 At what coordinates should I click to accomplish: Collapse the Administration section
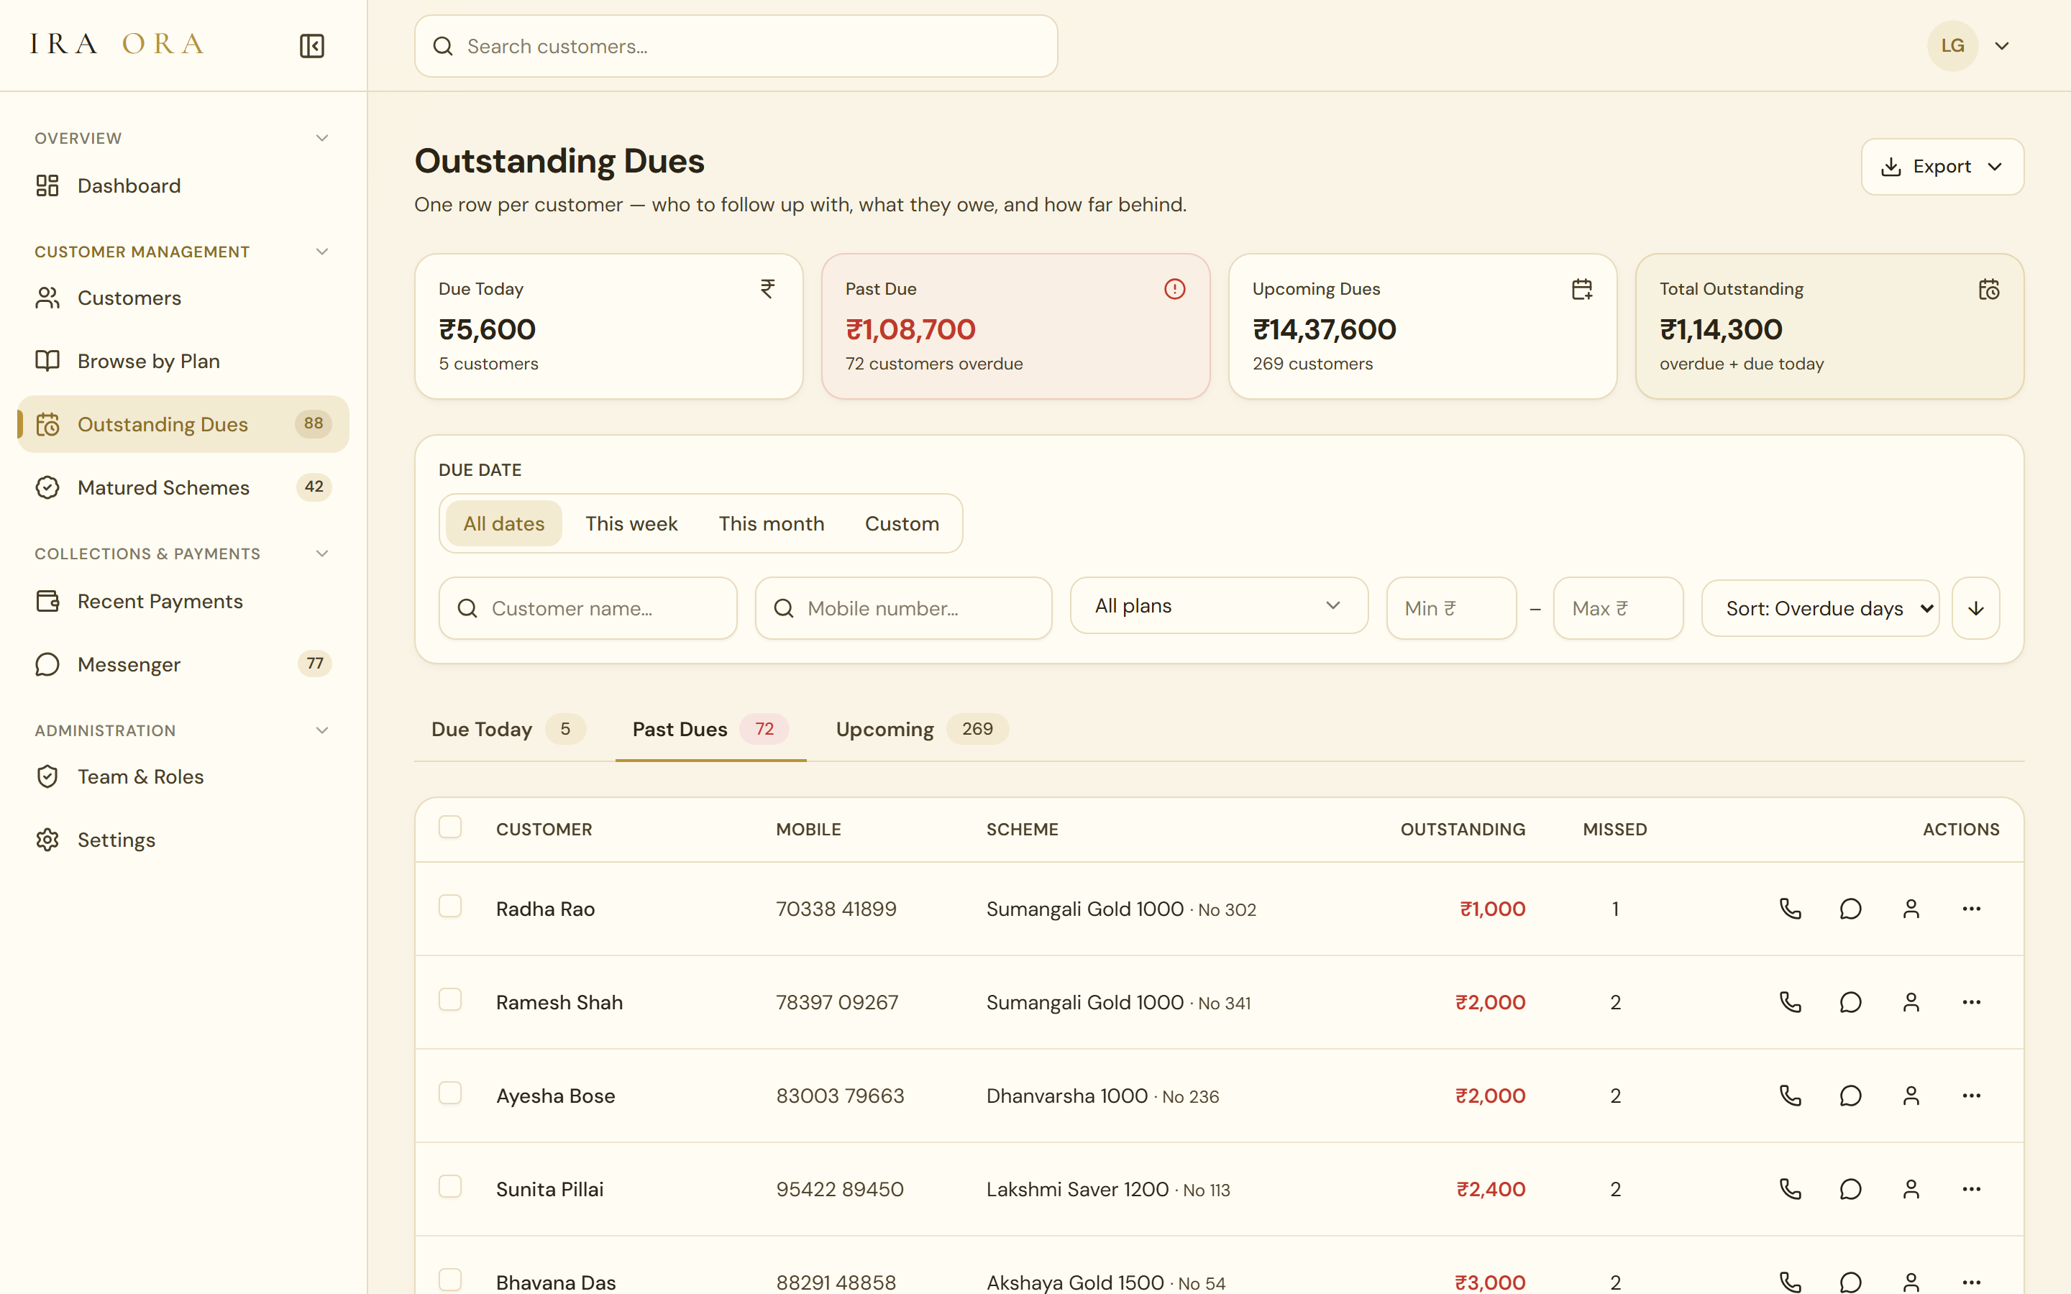coord(321,730)
